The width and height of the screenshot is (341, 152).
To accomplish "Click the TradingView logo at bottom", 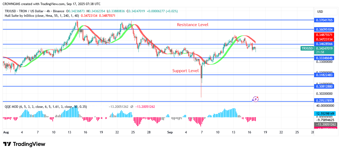I will tap(24, 144).
